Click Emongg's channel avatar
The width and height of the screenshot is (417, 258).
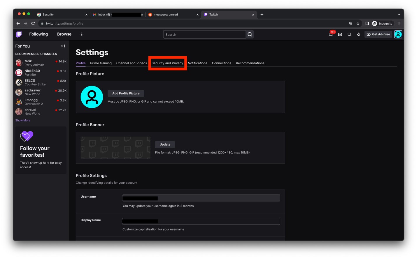[x=19, y=102]
